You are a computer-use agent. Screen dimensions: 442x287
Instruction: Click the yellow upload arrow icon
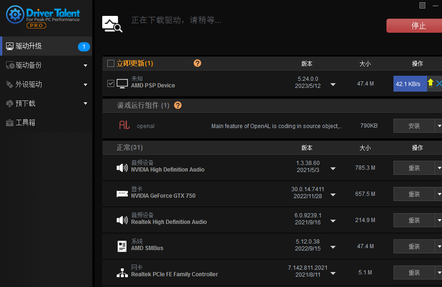430,83
